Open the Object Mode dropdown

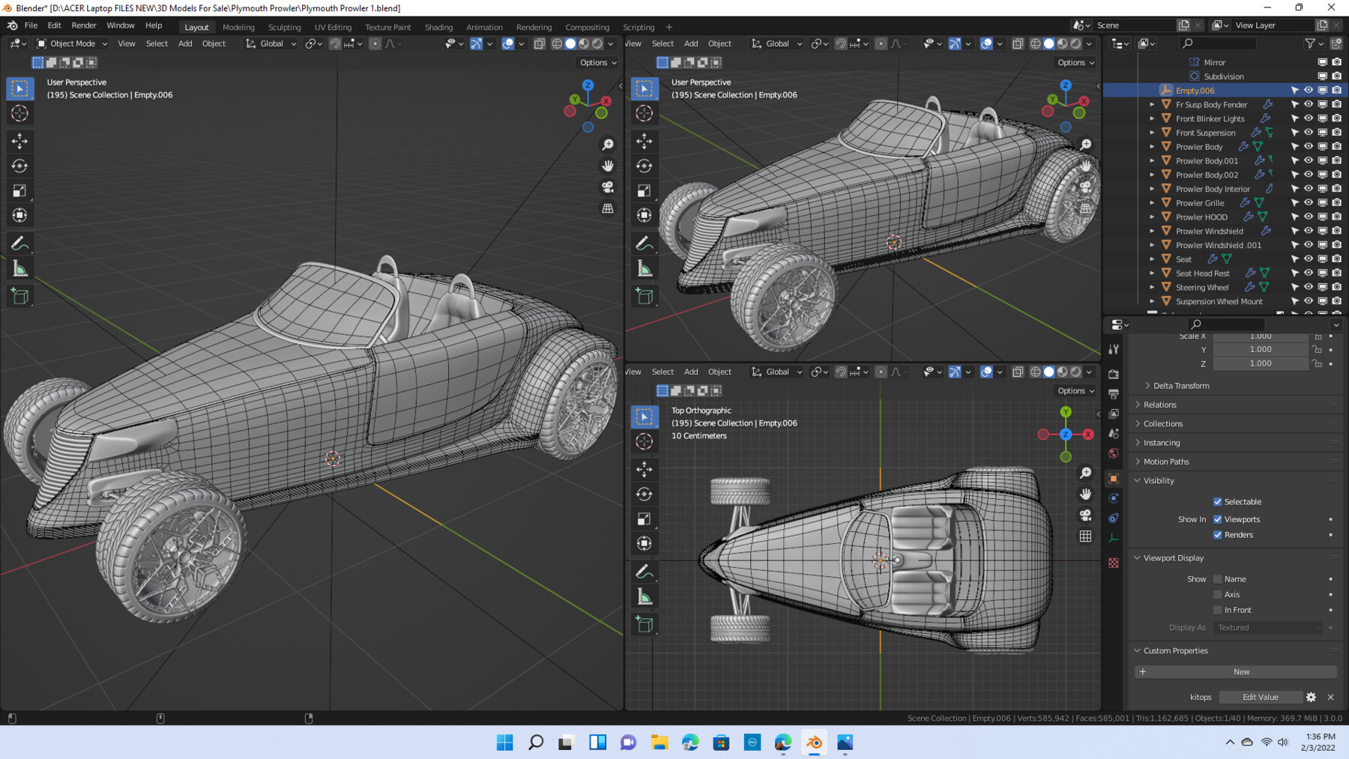[x=72, y=43]
